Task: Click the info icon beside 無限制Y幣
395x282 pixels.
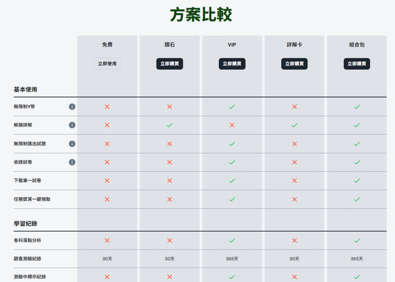Action: click(72, 107)
